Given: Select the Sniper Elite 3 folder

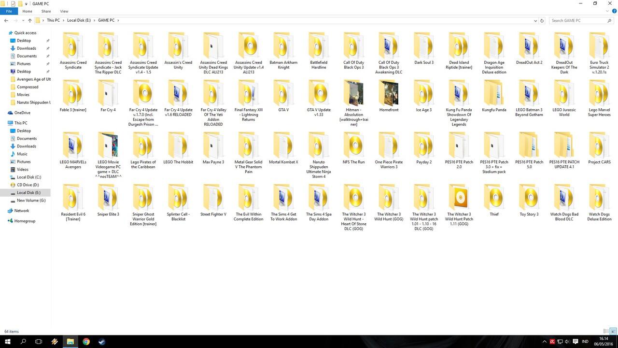Looking at the screenshot, I should coord(108,200).
